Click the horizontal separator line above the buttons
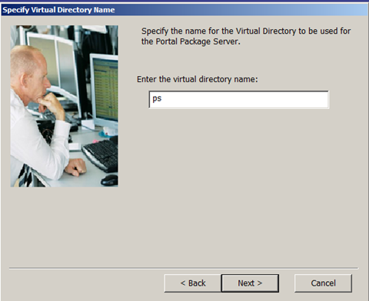 tap(184, 268)
